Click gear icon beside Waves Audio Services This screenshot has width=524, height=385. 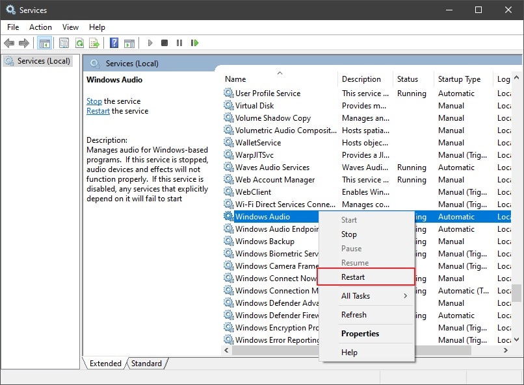[x=229, y=167]
